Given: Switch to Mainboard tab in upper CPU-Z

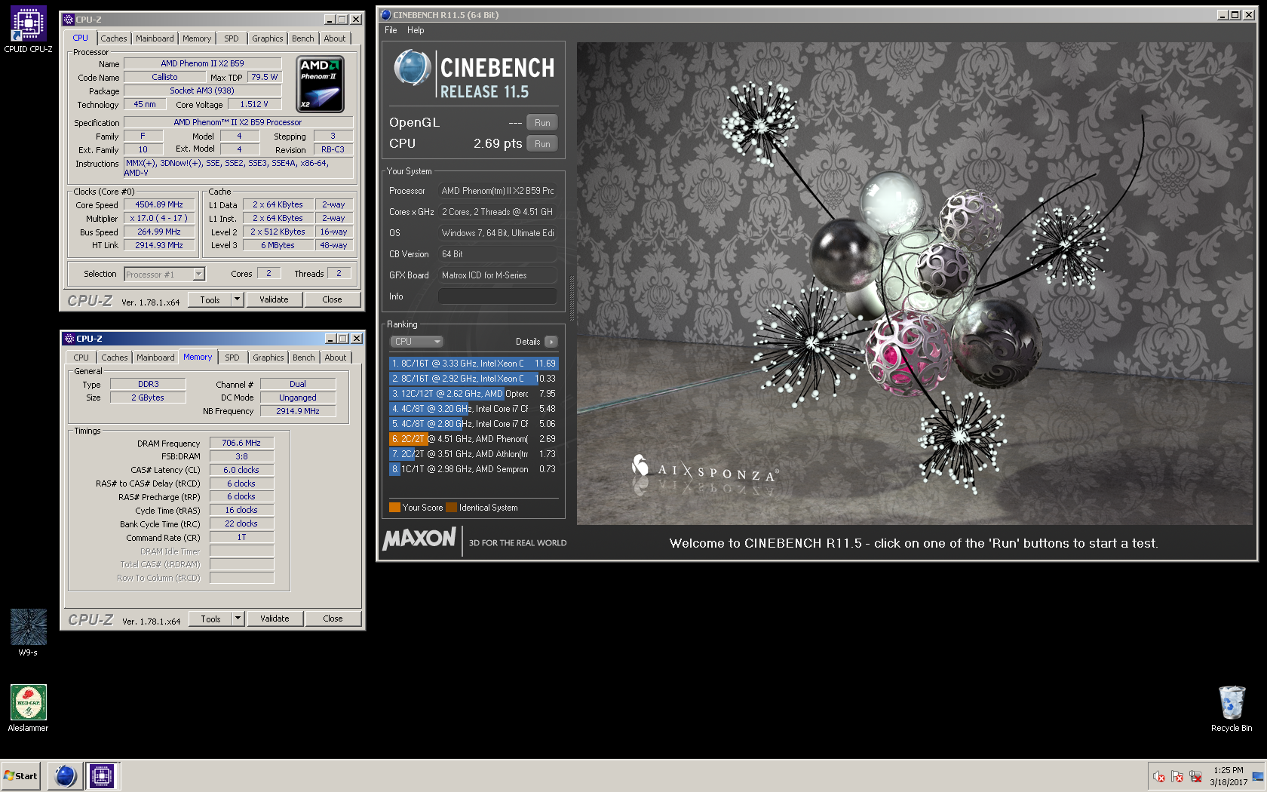Looking at the screenshot, I should [x=155, y=38].
